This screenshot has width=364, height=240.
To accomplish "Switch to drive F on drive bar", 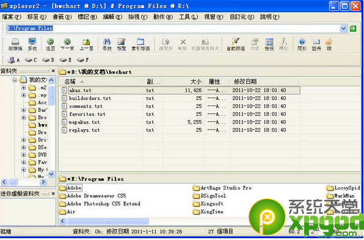I will point(82,60).
